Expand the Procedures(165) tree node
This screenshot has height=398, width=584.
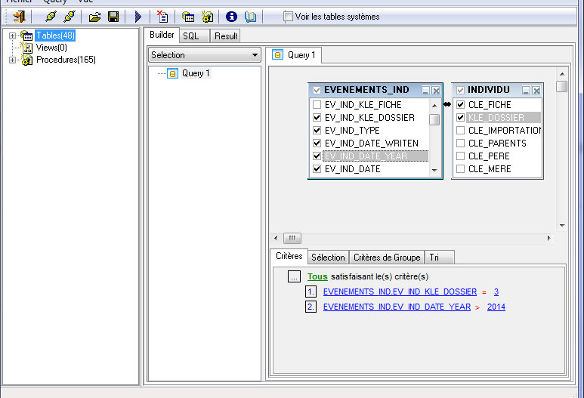(12, 60)
